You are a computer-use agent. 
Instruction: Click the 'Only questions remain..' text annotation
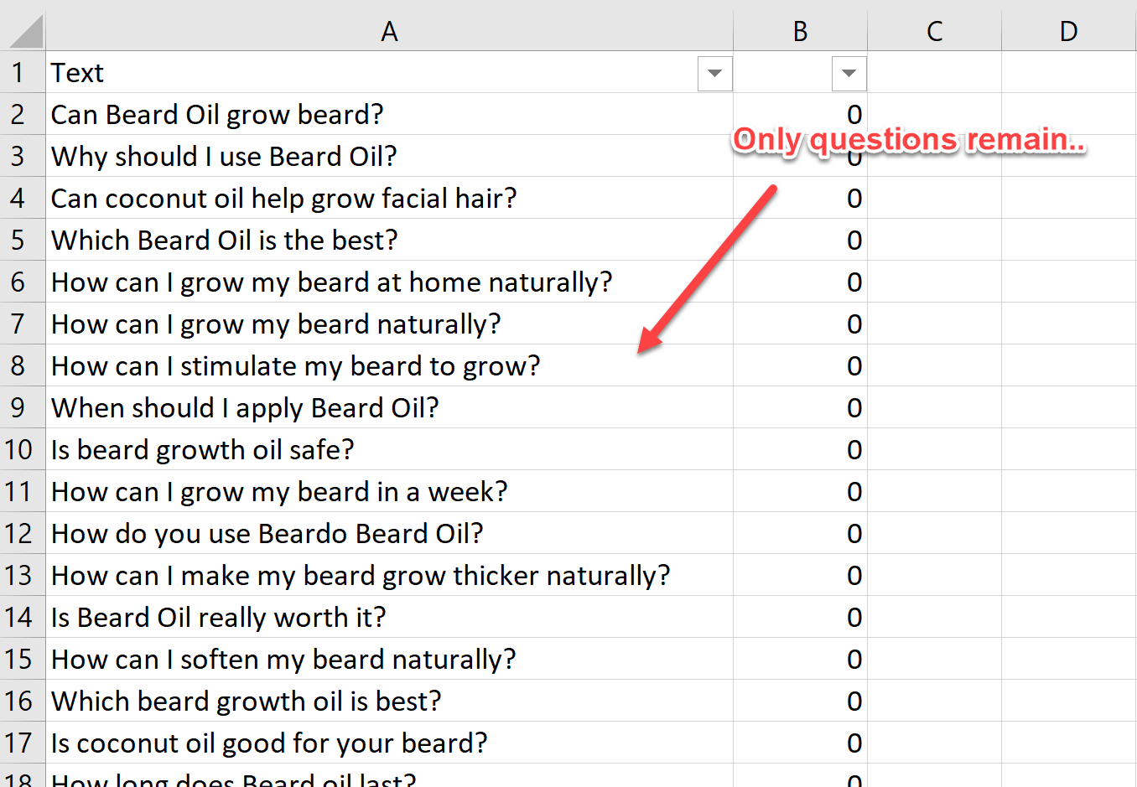(x=910, y=140)
